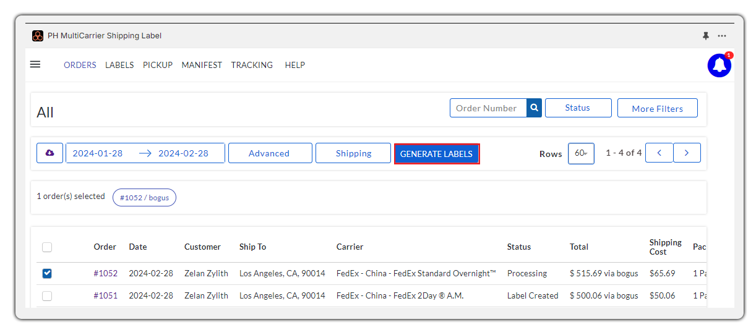756x335 pixels.
Task: Click the Customer column header
Action: pyautogui.click(x=202, y=247)
